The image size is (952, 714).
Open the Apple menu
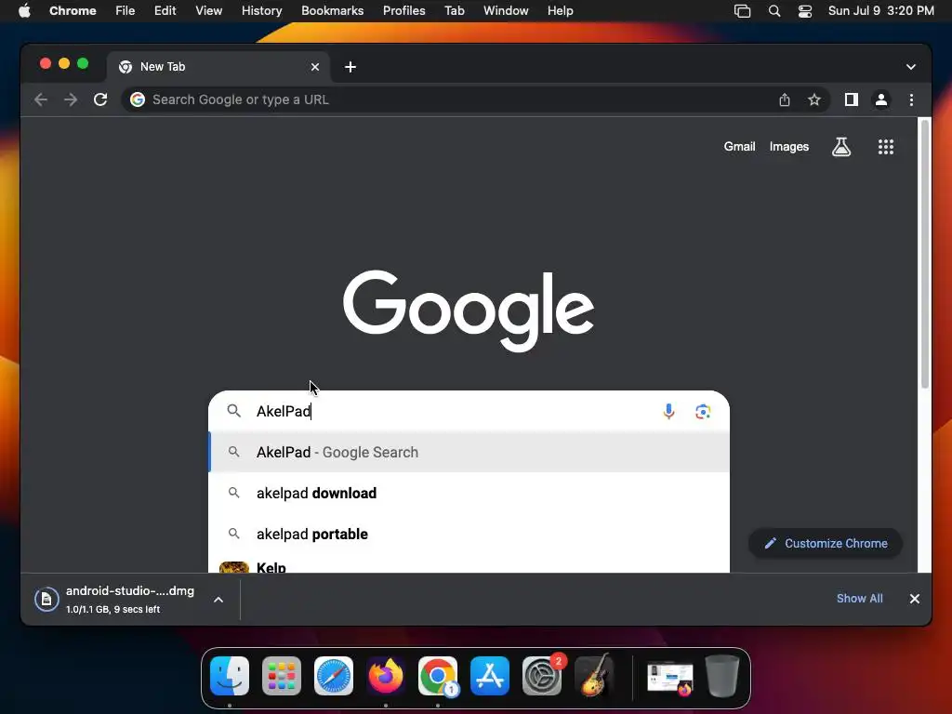24,11
